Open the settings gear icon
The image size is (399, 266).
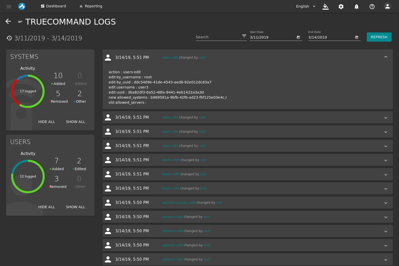coord(341,7)
